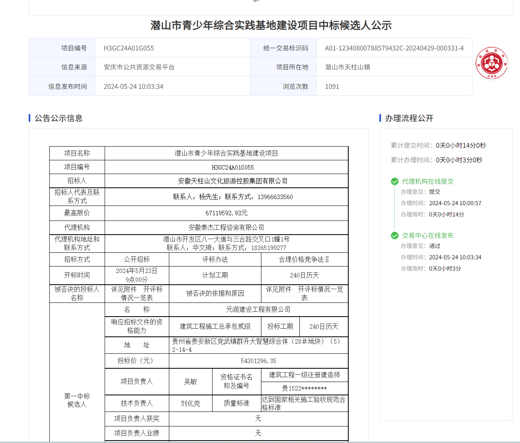Select the 代理机构在线提交 step label
The width and height of the screenshot is (520, 443).
[x=427, y=181]
